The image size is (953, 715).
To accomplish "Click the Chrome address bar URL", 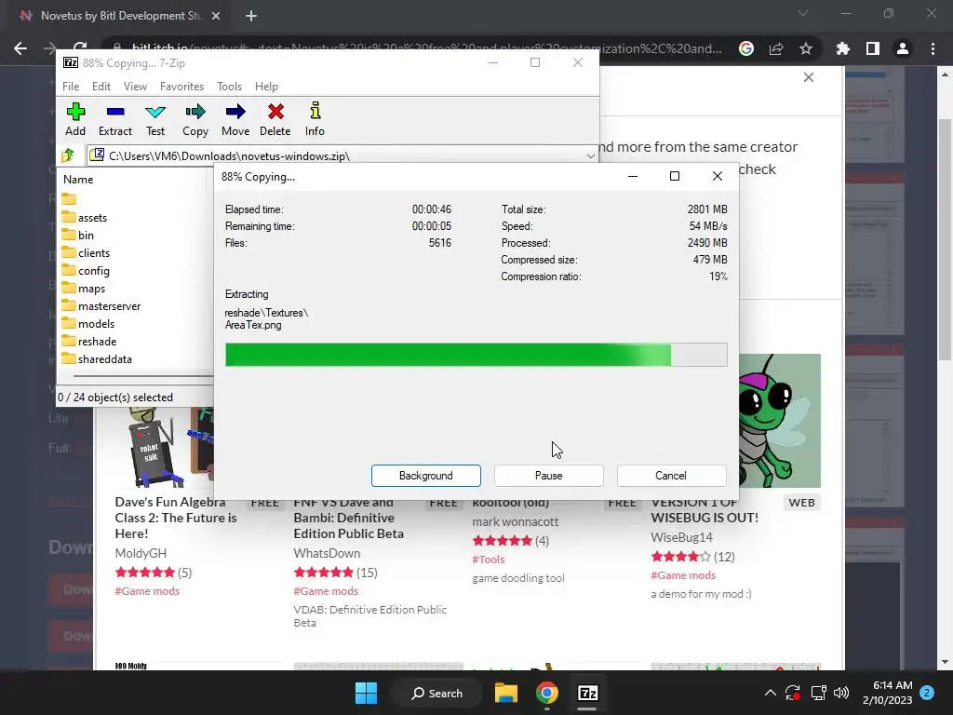I will click(425, 48).
